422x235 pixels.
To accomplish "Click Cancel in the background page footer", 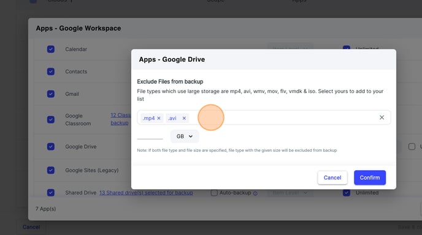I will pos(31,227).
